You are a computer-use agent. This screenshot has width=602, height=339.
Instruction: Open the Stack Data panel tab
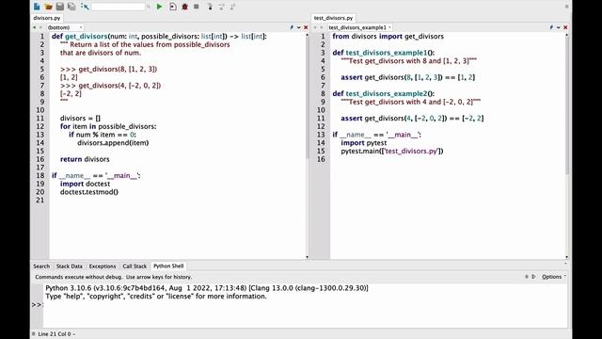click(69, 266)
